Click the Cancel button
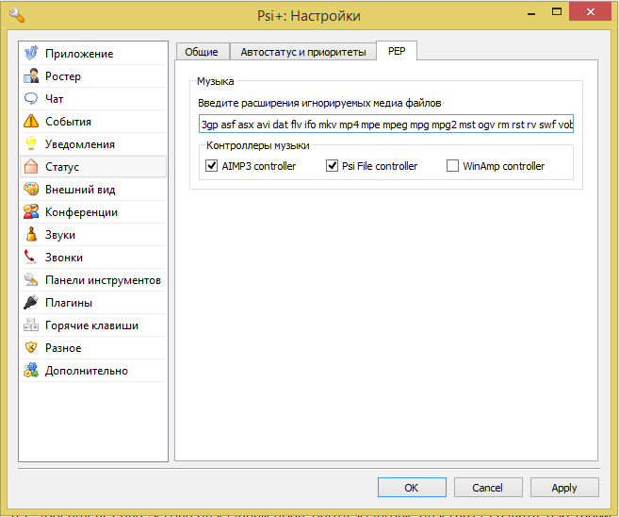The height and width of the screenshot is (517, 619). click(487, 488)
